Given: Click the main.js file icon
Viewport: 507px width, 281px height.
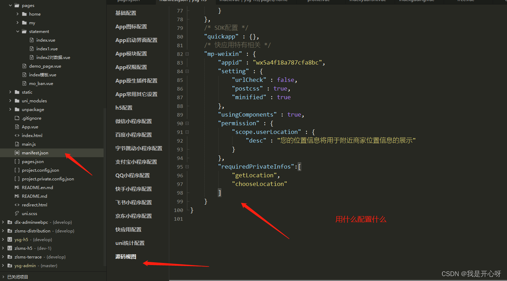Looking at the screenshot, I should coord(17,144).
